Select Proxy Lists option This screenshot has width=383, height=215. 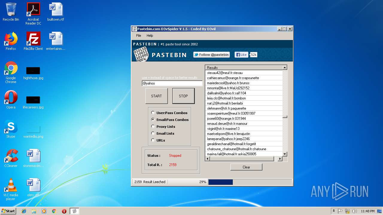click(x=163, y=127)
